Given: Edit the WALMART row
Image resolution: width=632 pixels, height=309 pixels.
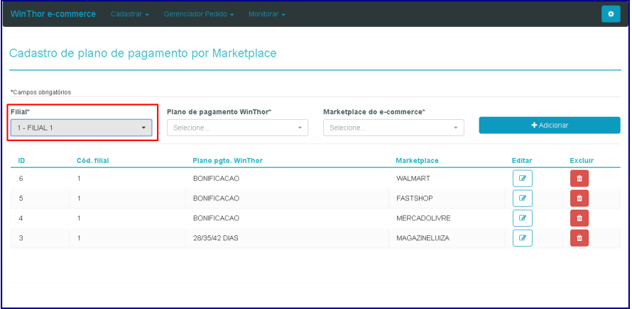Looking at the screenshot, I should pos(523,178).
